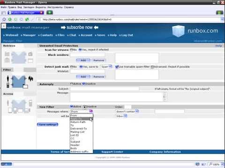The width and height of the screenshot is (225, 168).
Task: Click into the Block senders input field
Action: click(88, 55)
